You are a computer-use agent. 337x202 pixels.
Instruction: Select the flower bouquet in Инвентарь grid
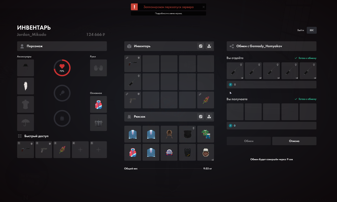206,100
